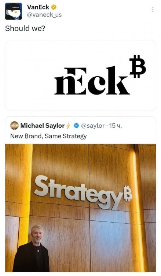161x276 pixels.
Task: Select the "Should we?" tweet text
Action: pos(25,28)
